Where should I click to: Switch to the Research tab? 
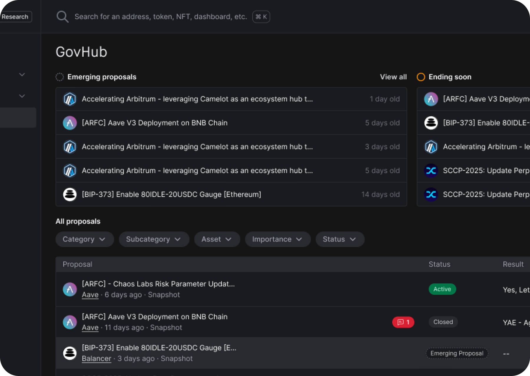(x=15, y=16)
